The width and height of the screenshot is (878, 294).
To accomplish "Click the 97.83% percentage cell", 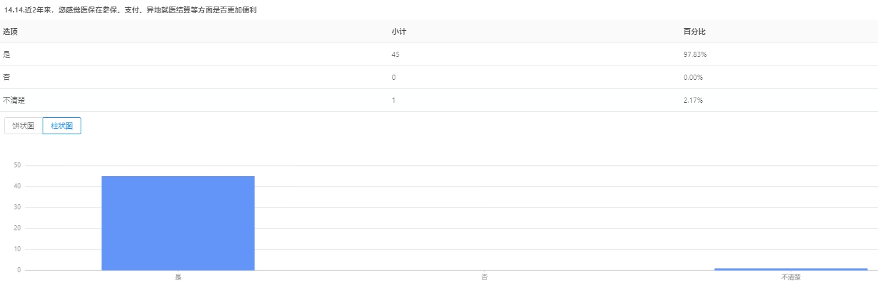I will coord(695,54).
